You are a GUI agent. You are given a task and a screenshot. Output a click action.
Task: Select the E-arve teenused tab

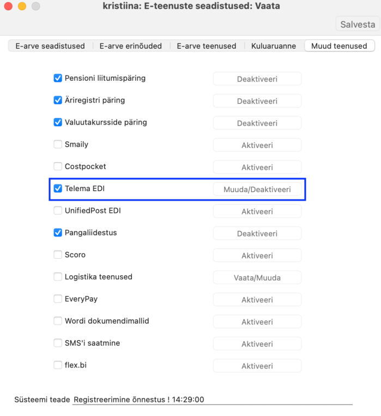tap(207, 46)
